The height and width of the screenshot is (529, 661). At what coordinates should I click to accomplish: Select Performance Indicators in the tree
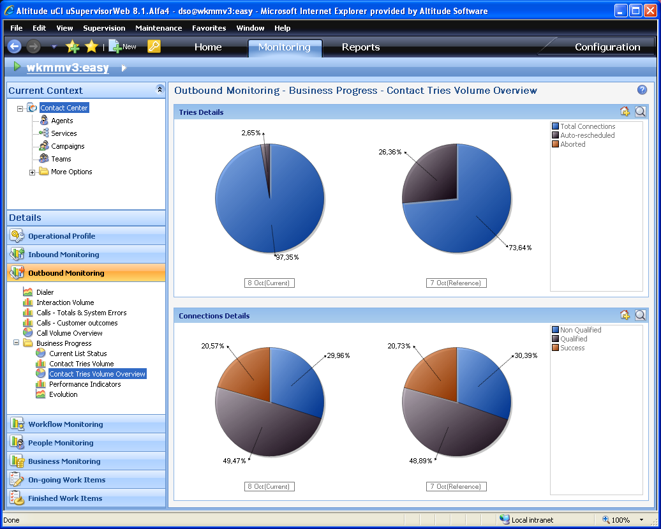pos(85,384)
